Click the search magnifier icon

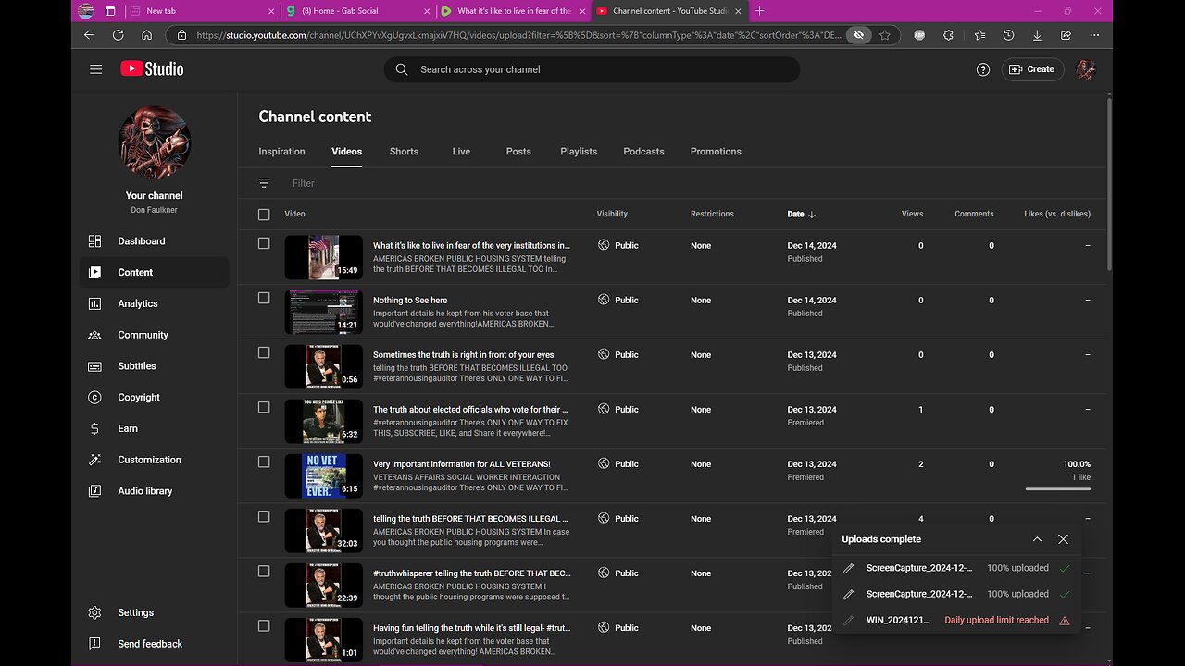[x=401, y=69]
